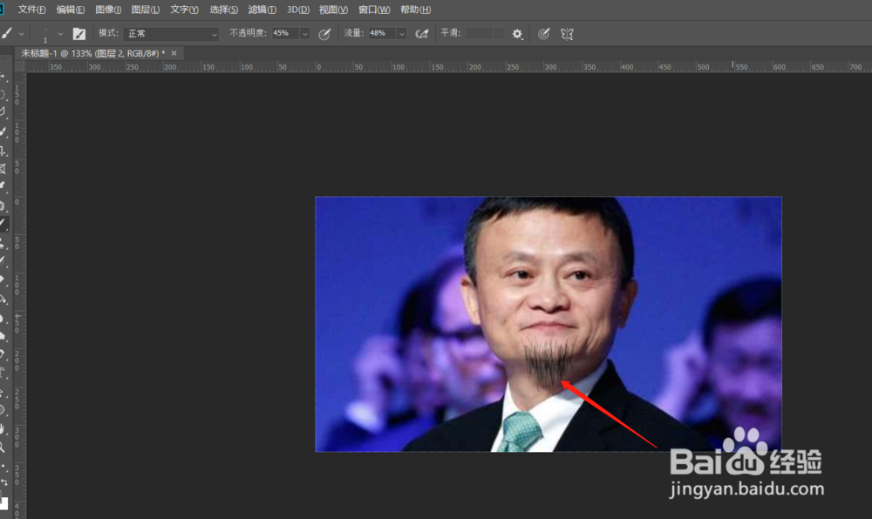Select the Paint Bucket tool
Screen dimensions: 872x519
pyautogui.click(x=3, y=300)
